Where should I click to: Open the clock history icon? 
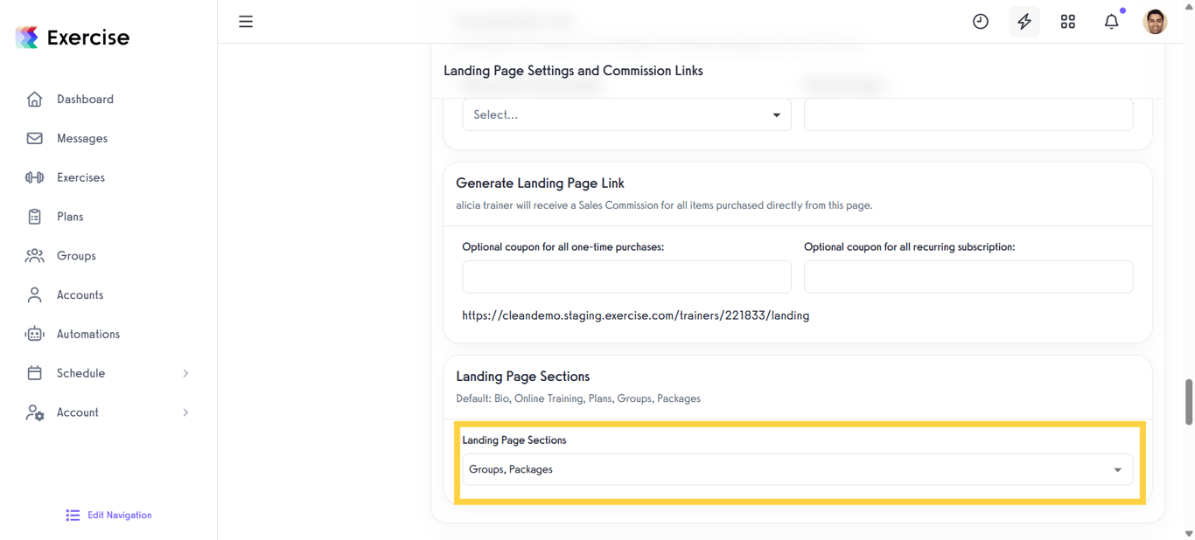980,21
